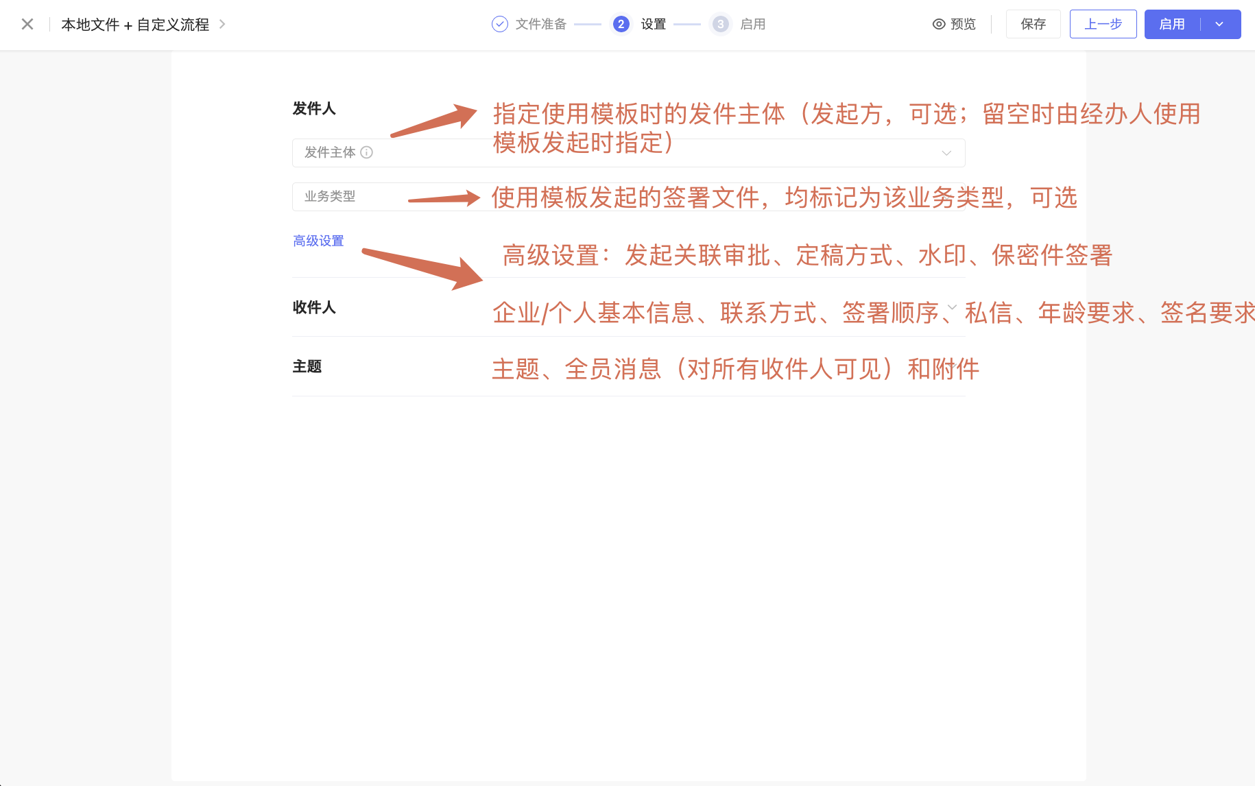
Task: Go back with 上一步 button
Action: pyautogui.click(x=1103, y=24)
